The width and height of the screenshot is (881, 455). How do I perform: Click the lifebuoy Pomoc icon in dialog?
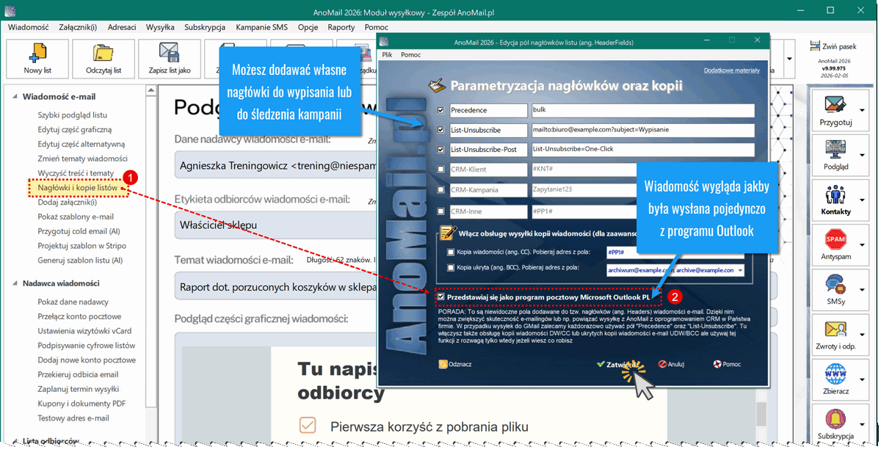coord(717,363)
